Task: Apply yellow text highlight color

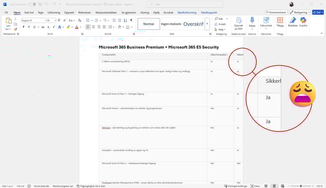Action: pos(68,27)
